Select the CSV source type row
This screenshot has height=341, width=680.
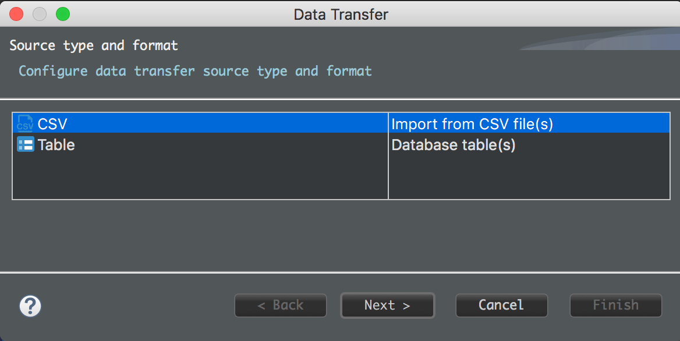(x=52, y=123)
